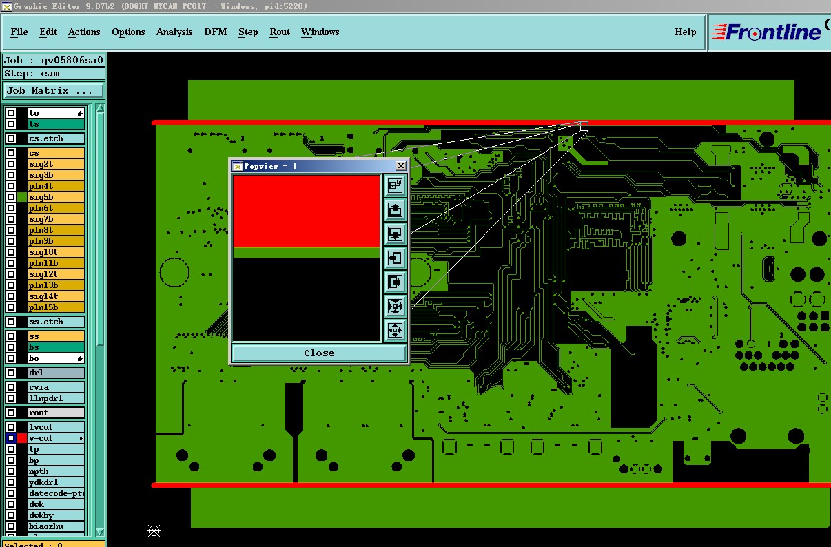Image resolution: width=831 pixels, height=547 pixels.
Task: Select the 'pln4t' layer name
Action: point(57,186)
